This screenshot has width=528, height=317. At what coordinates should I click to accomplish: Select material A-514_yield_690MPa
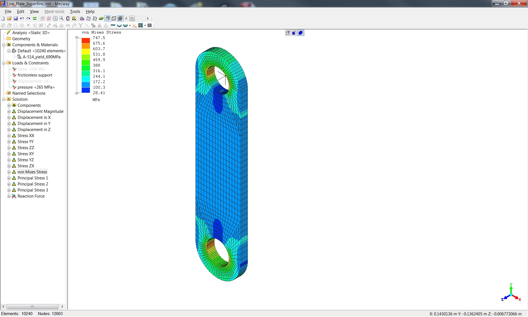click(42, 57)
